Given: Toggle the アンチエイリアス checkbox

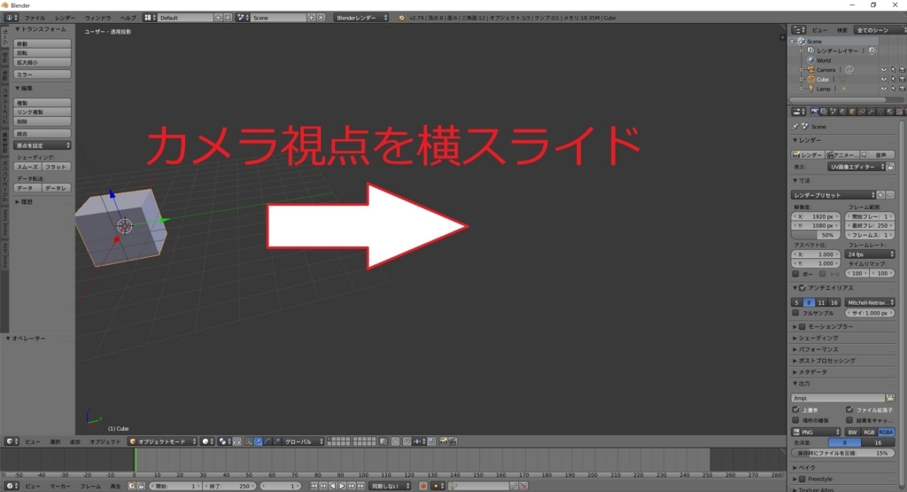Looking at the screenshot, I should [x=802, y=288].
